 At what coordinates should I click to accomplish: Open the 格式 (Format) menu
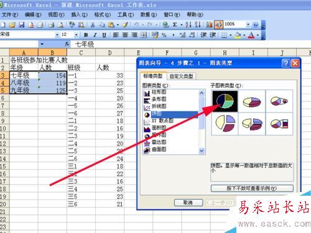click(103, 15)
